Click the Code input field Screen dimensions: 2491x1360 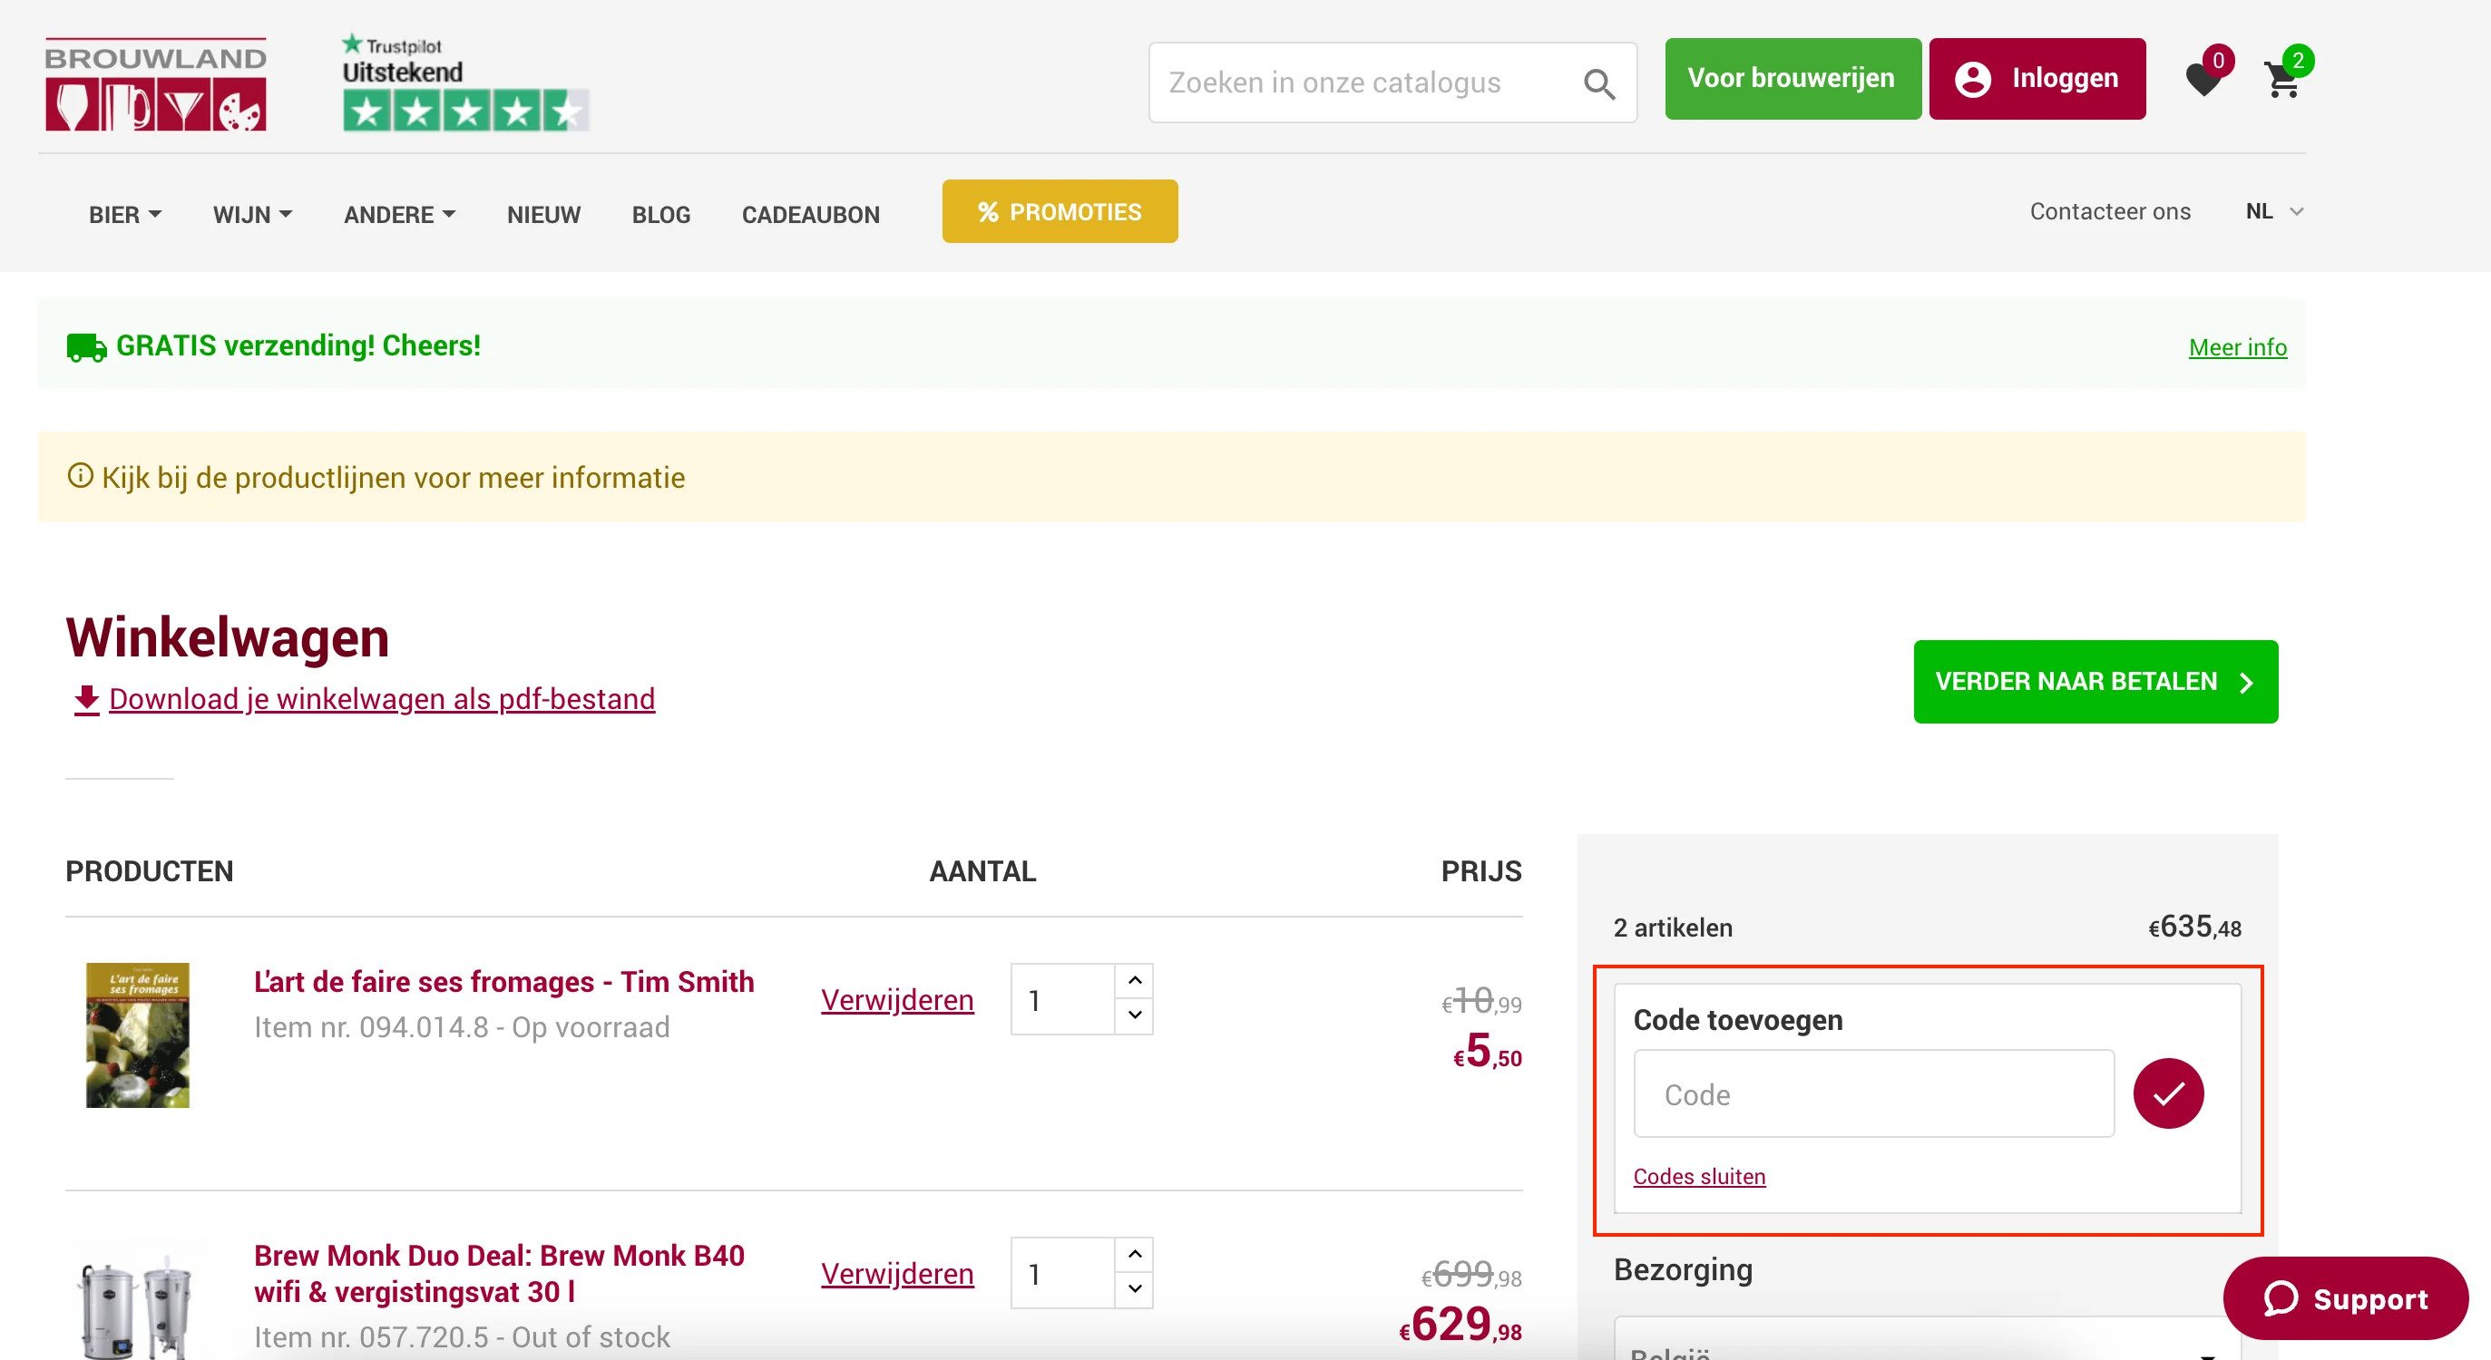(1873, 1094)
